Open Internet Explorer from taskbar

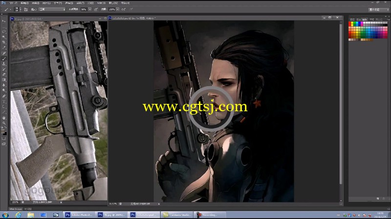pyautogui.click(x=18, y=215)
